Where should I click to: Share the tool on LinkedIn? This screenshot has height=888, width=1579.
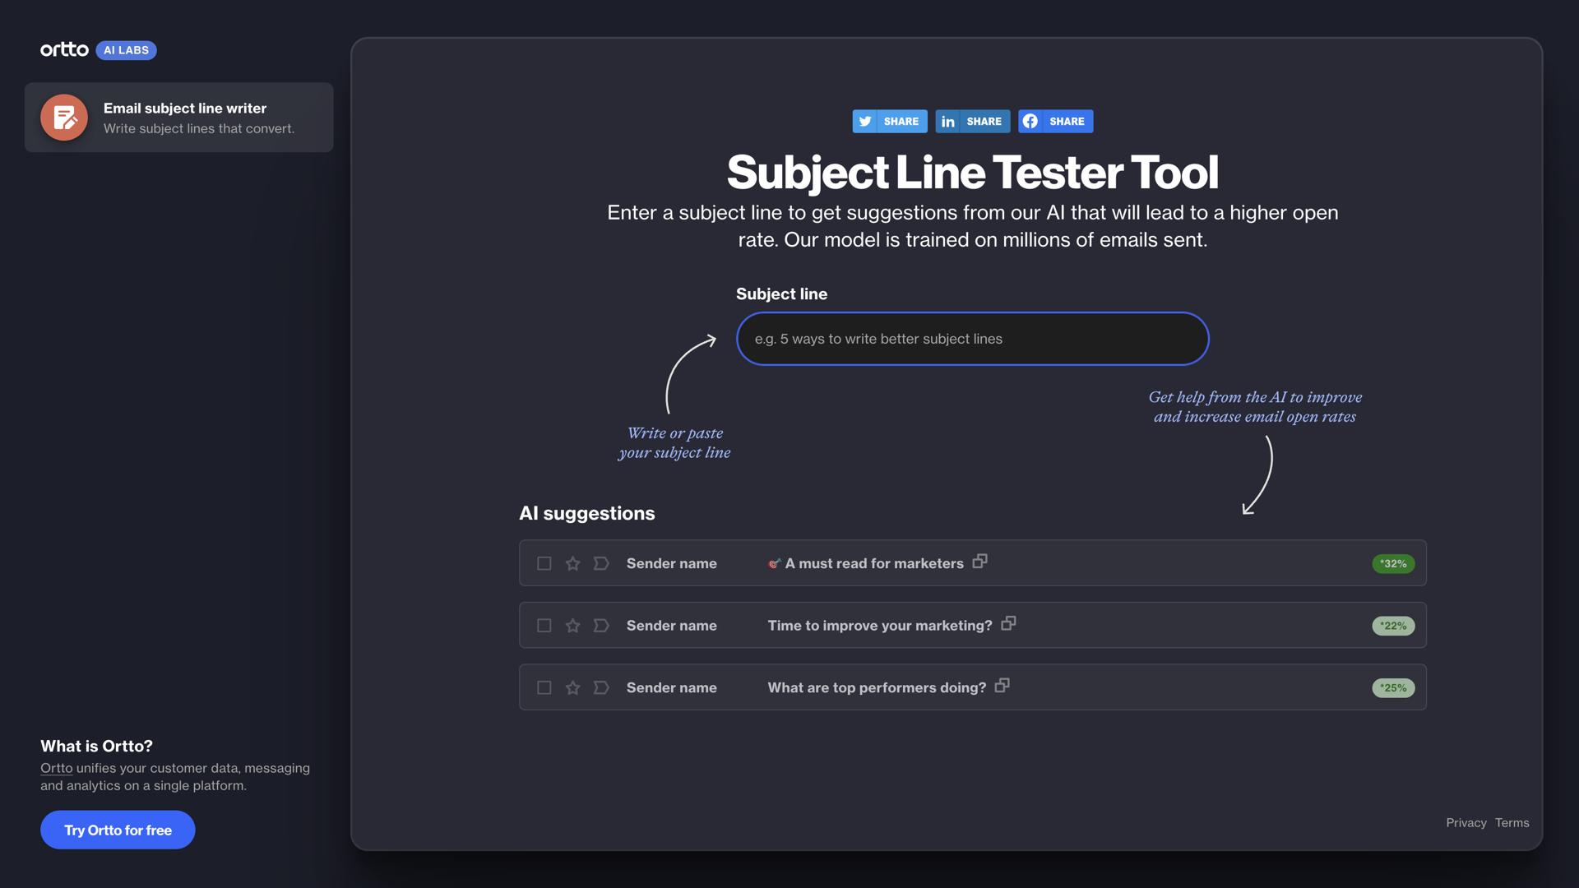[x=973, y=121]
